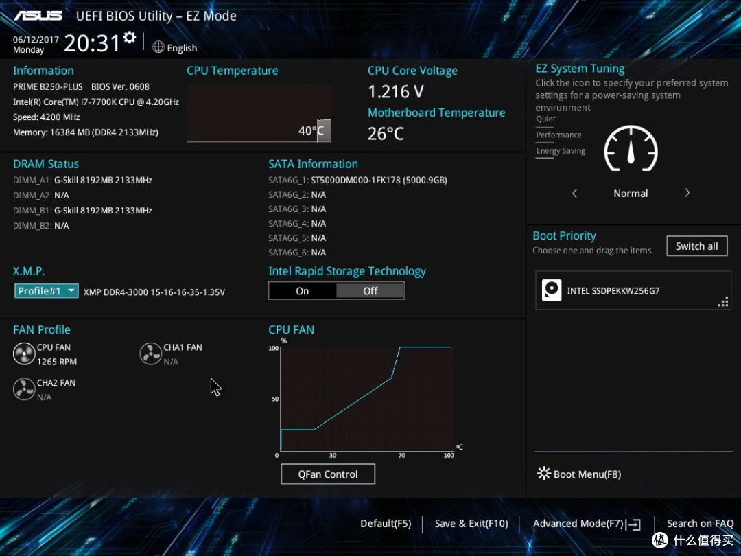741x556 pixels.
Task: Select INTEL SSDPEKKW256G7 boot entry
Action: tap(633, 290)
